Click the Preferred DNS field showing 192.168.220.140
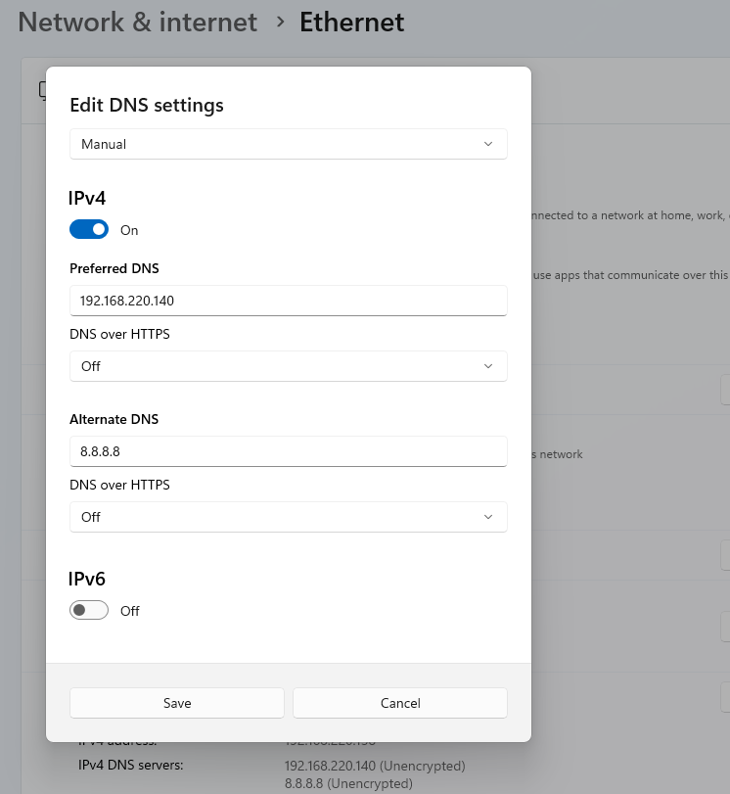The image size is (730, 794). point(288,301)
